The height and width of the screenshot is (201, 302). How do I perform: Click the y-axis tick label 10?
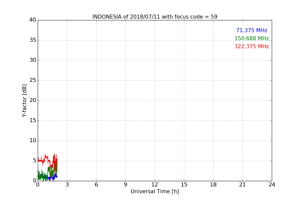coord(33,141)
